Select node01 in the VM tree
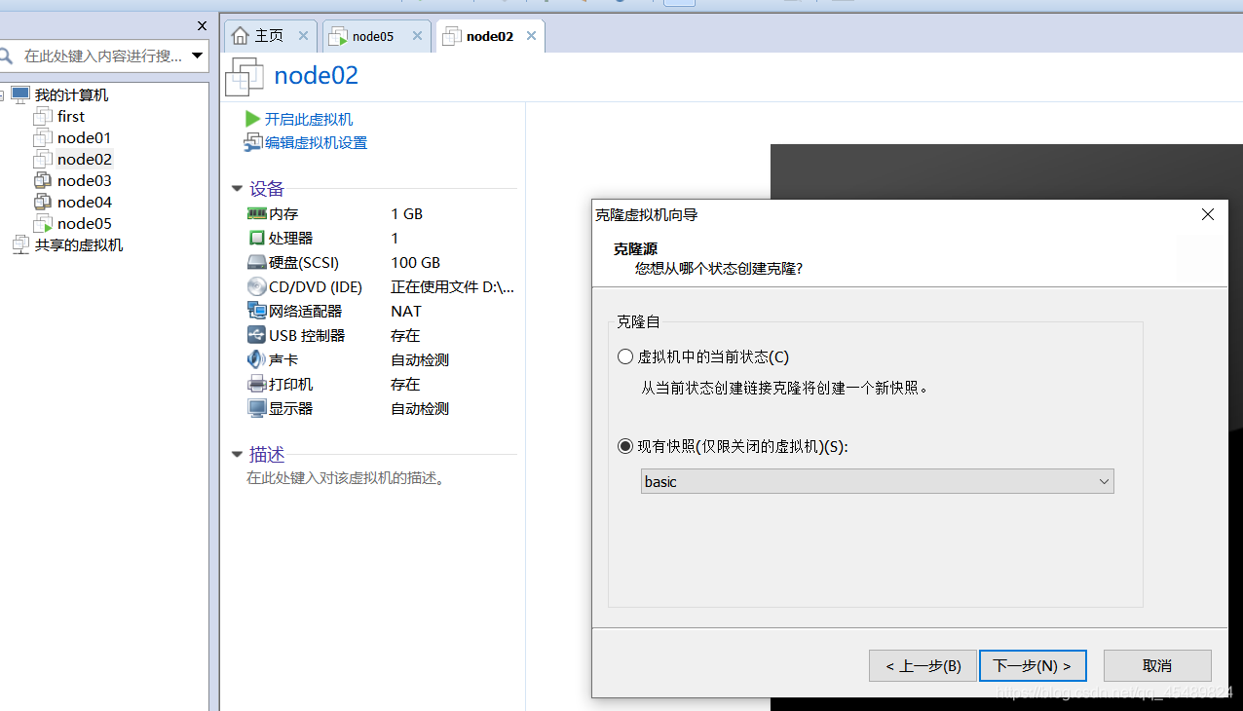1243x711 pixels. [x=84, y=137]
